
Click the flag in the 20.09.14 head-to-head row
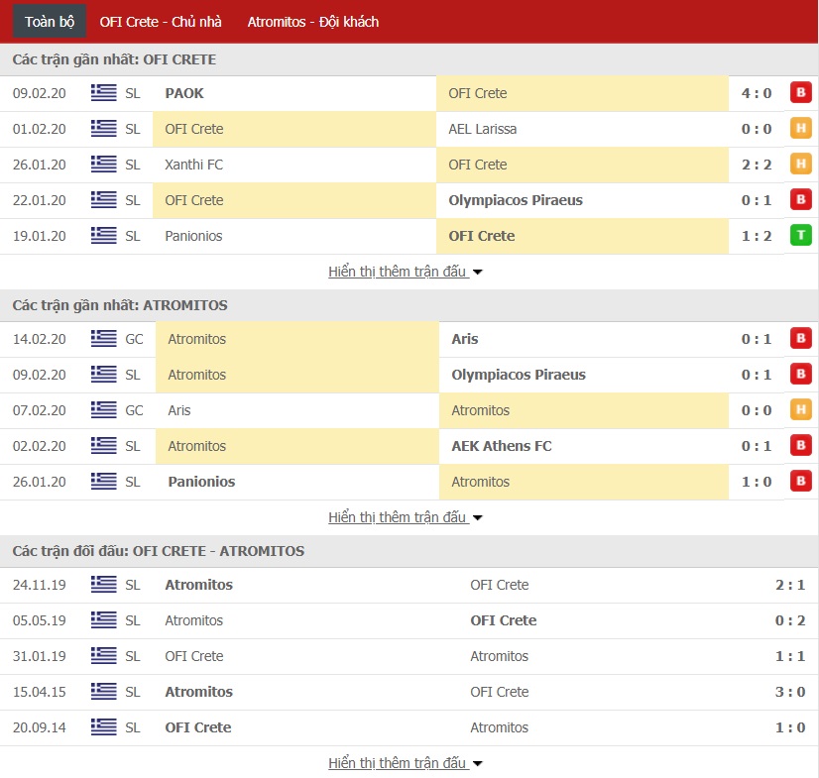pos(103,727)
